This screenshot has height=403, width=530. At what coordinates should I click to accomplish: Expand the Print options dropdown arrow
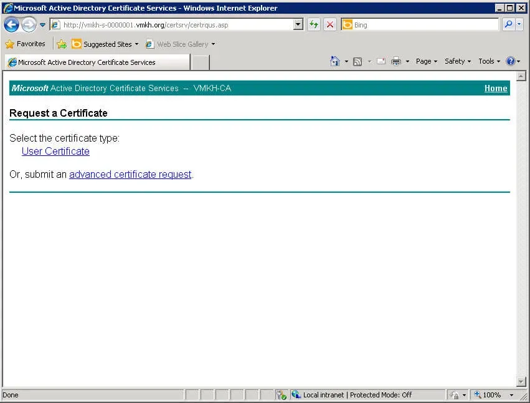pos(408,61)
